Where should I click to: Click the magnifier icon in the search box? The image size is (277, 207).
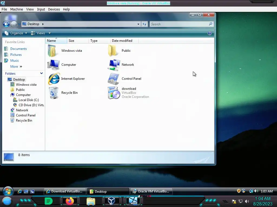pos(210,24)
